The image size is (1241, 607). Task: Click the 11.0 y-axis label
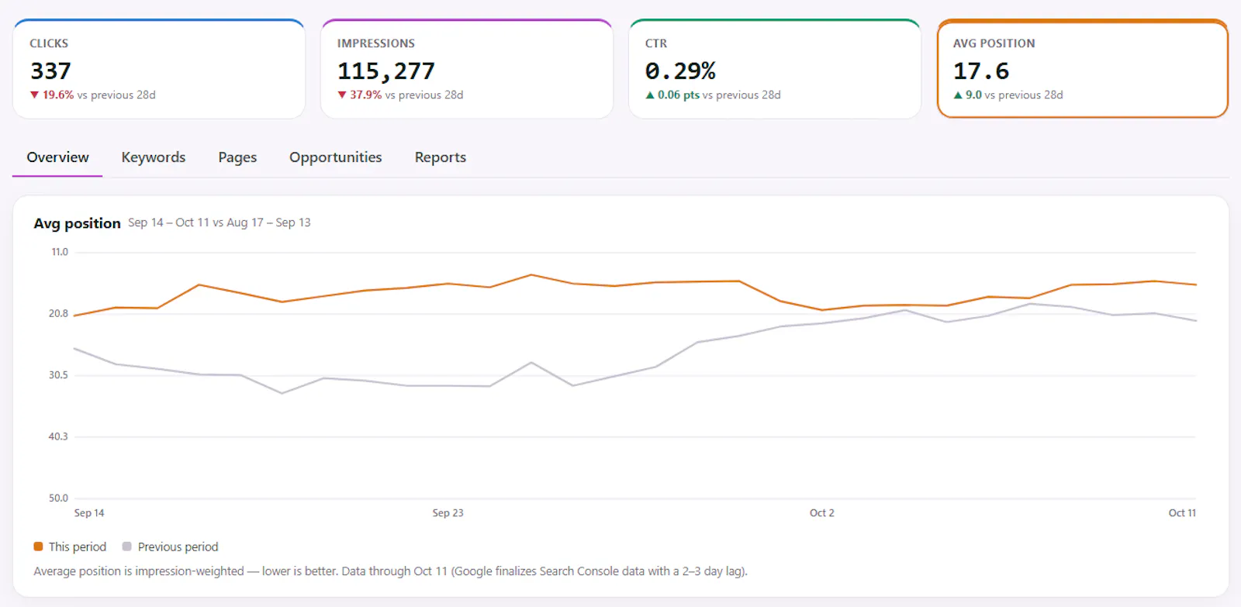point(60,252)
